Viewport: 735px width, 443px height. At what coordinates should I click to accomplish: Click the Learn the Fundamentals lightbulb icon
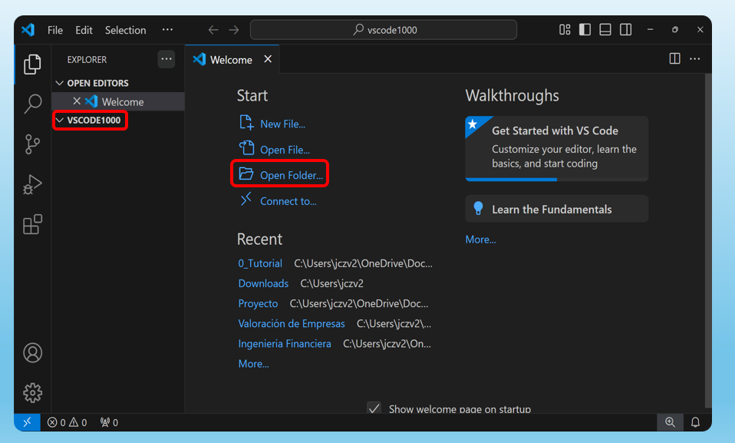point(478,208)
